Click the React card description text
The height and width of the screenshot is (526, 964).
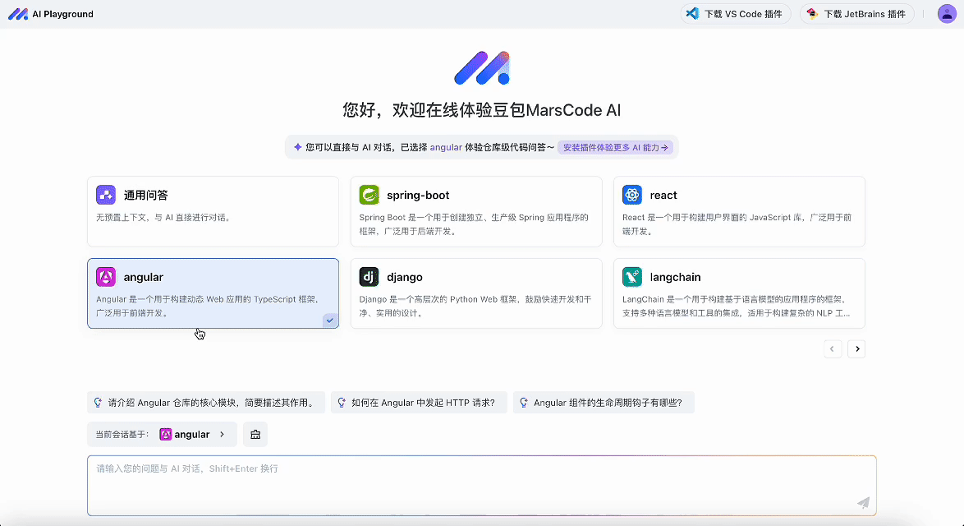[x=737, y=224]
